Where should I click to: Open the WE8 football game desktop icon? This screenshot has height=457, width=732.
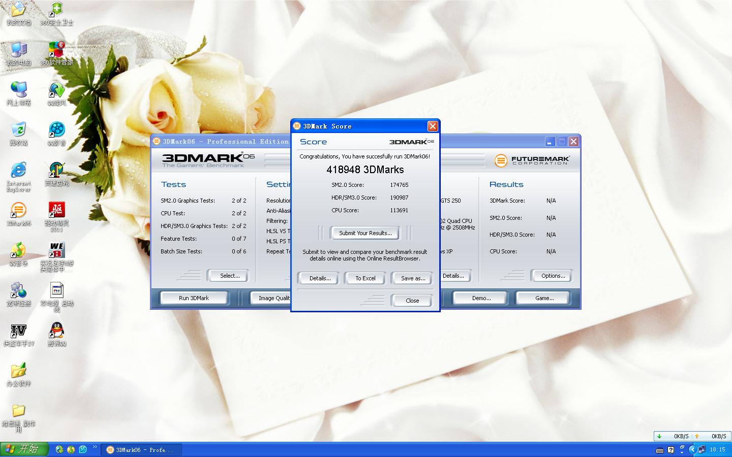(56, 257)
